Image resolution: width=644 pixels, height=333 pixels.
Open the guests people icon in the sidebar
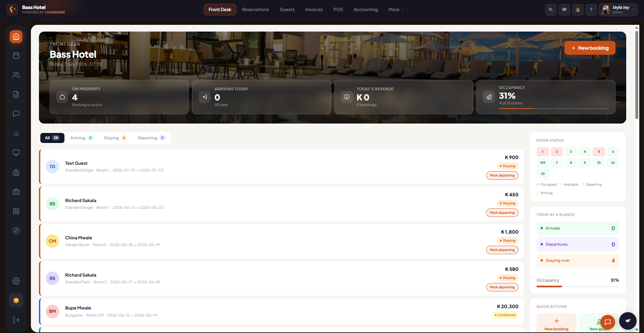pyautogui.click(x=16, y=75)
